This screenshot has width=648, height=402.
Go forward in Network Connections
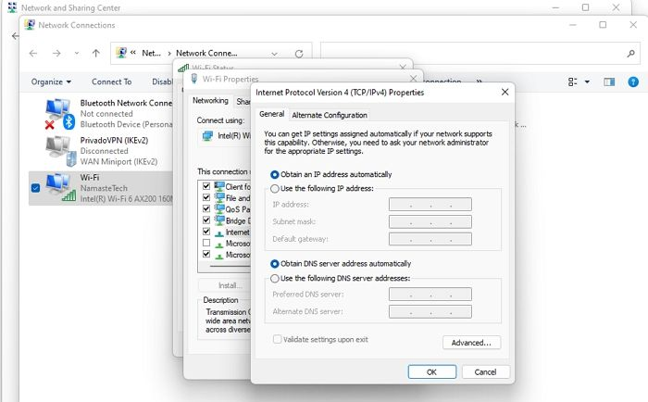(56, 53)
